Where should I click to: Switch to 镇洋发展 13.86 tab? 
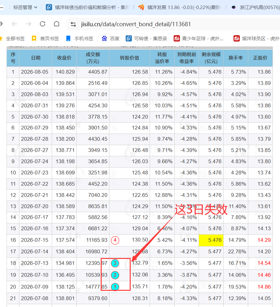click(180, 7)
